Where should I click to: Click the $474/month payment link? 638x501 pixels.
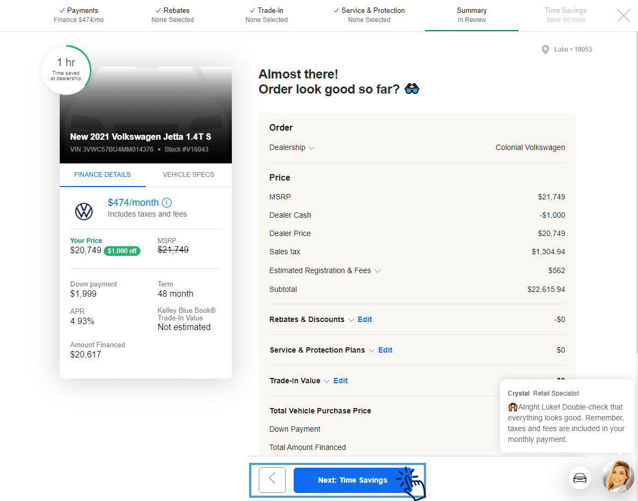(133, 203)
